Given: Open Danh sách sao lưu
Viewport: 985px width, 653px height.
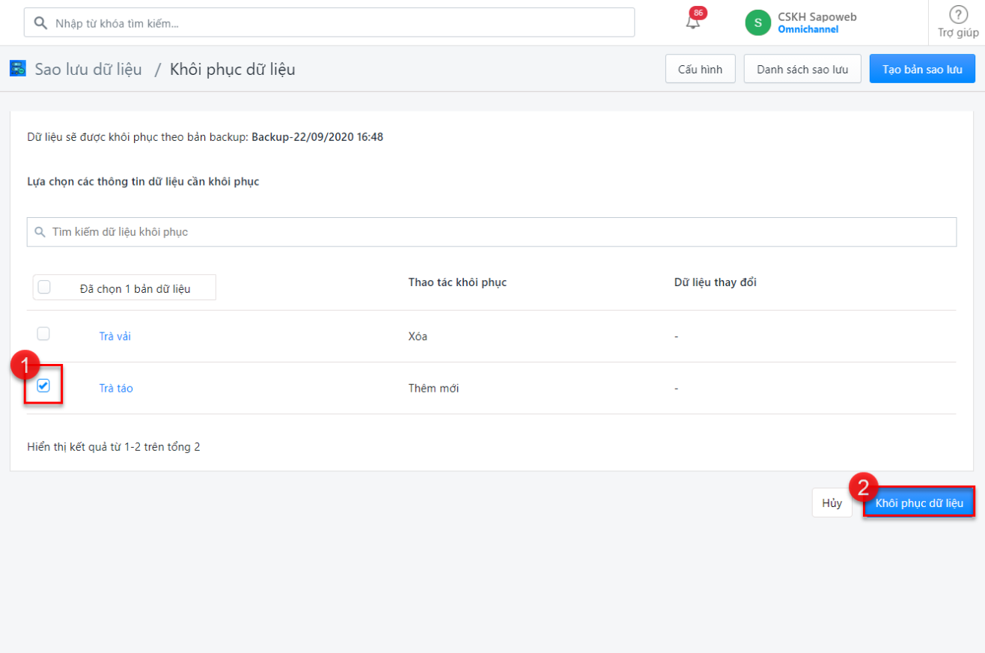Looking at the screenshot, I should click(802, 69).
